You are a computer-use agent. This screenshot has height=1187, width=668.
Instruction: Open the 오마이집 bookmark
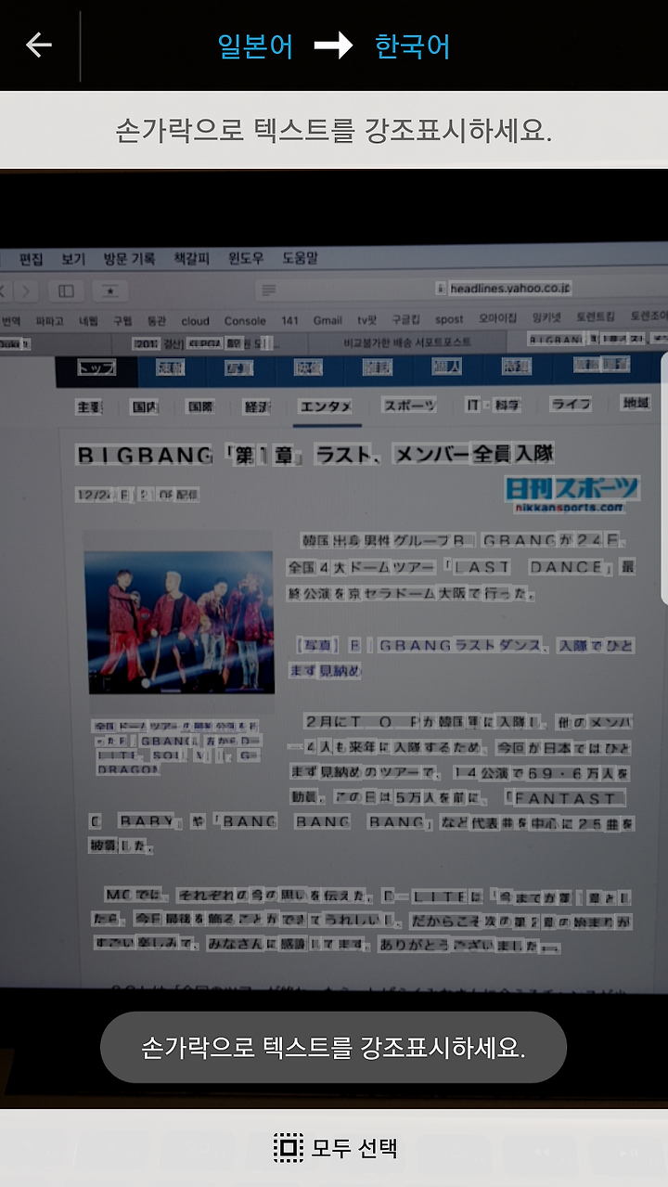point(497,318)
